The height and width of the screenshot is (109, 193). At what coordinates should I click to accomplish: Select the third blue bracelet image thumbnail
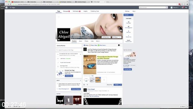click(x=98, y=80)
